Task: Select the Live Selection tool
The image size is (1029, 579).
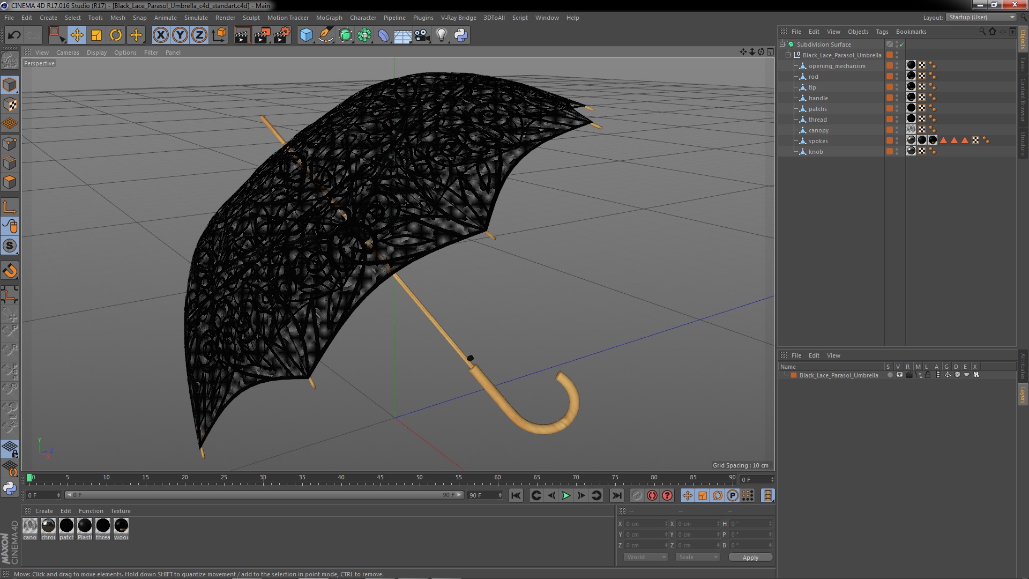Action: coord(56,35)
